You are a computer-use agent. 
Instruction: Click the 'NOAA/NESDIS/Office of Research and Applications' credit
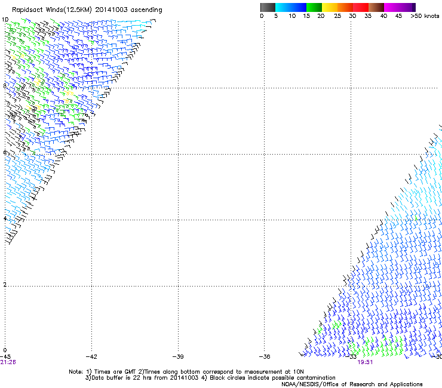click(x=352, y=384)
